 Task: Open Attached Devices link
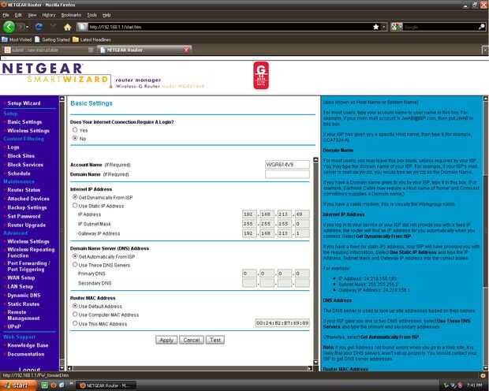click(28, 199)
